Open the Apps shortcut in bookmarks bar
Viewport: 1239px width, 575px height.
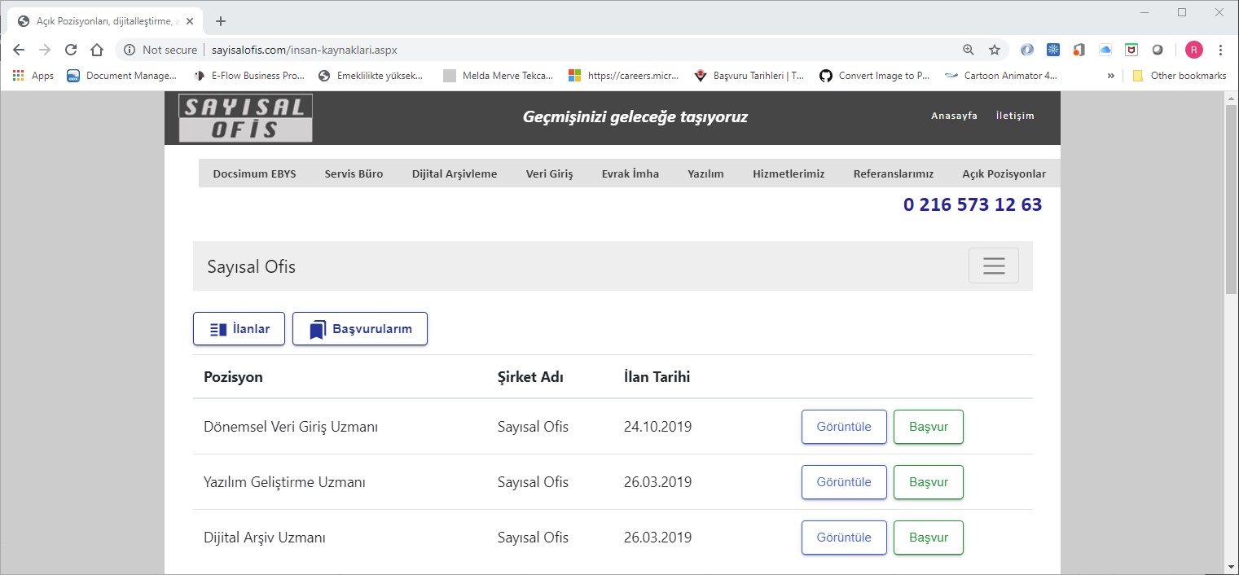33,76
